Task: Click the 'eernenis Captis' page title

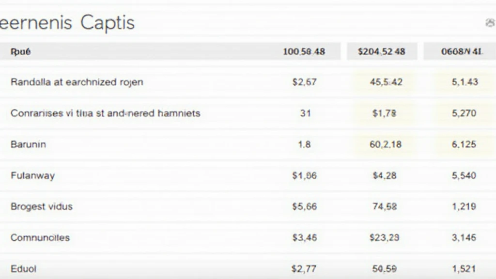Action: click(x=67, y=23)
